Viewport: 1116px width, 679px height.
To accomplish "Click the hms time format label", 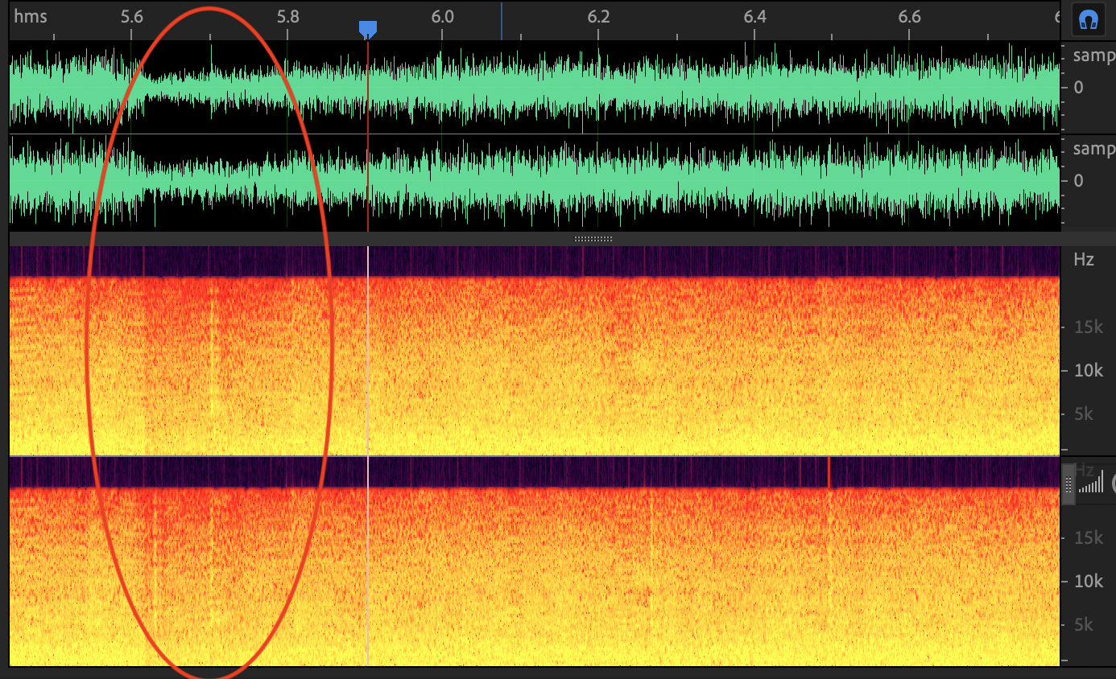I will click(x=31, y=16).
